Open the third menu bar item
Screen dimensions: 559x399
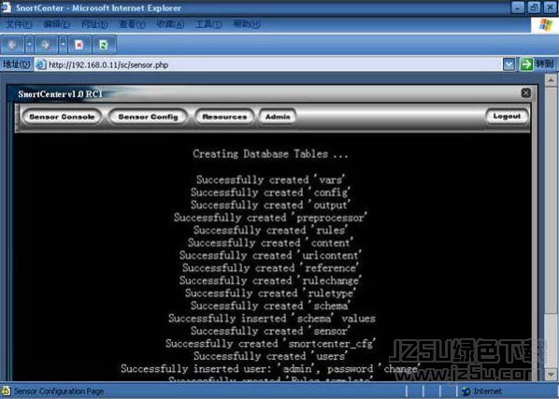coord(94,24)
